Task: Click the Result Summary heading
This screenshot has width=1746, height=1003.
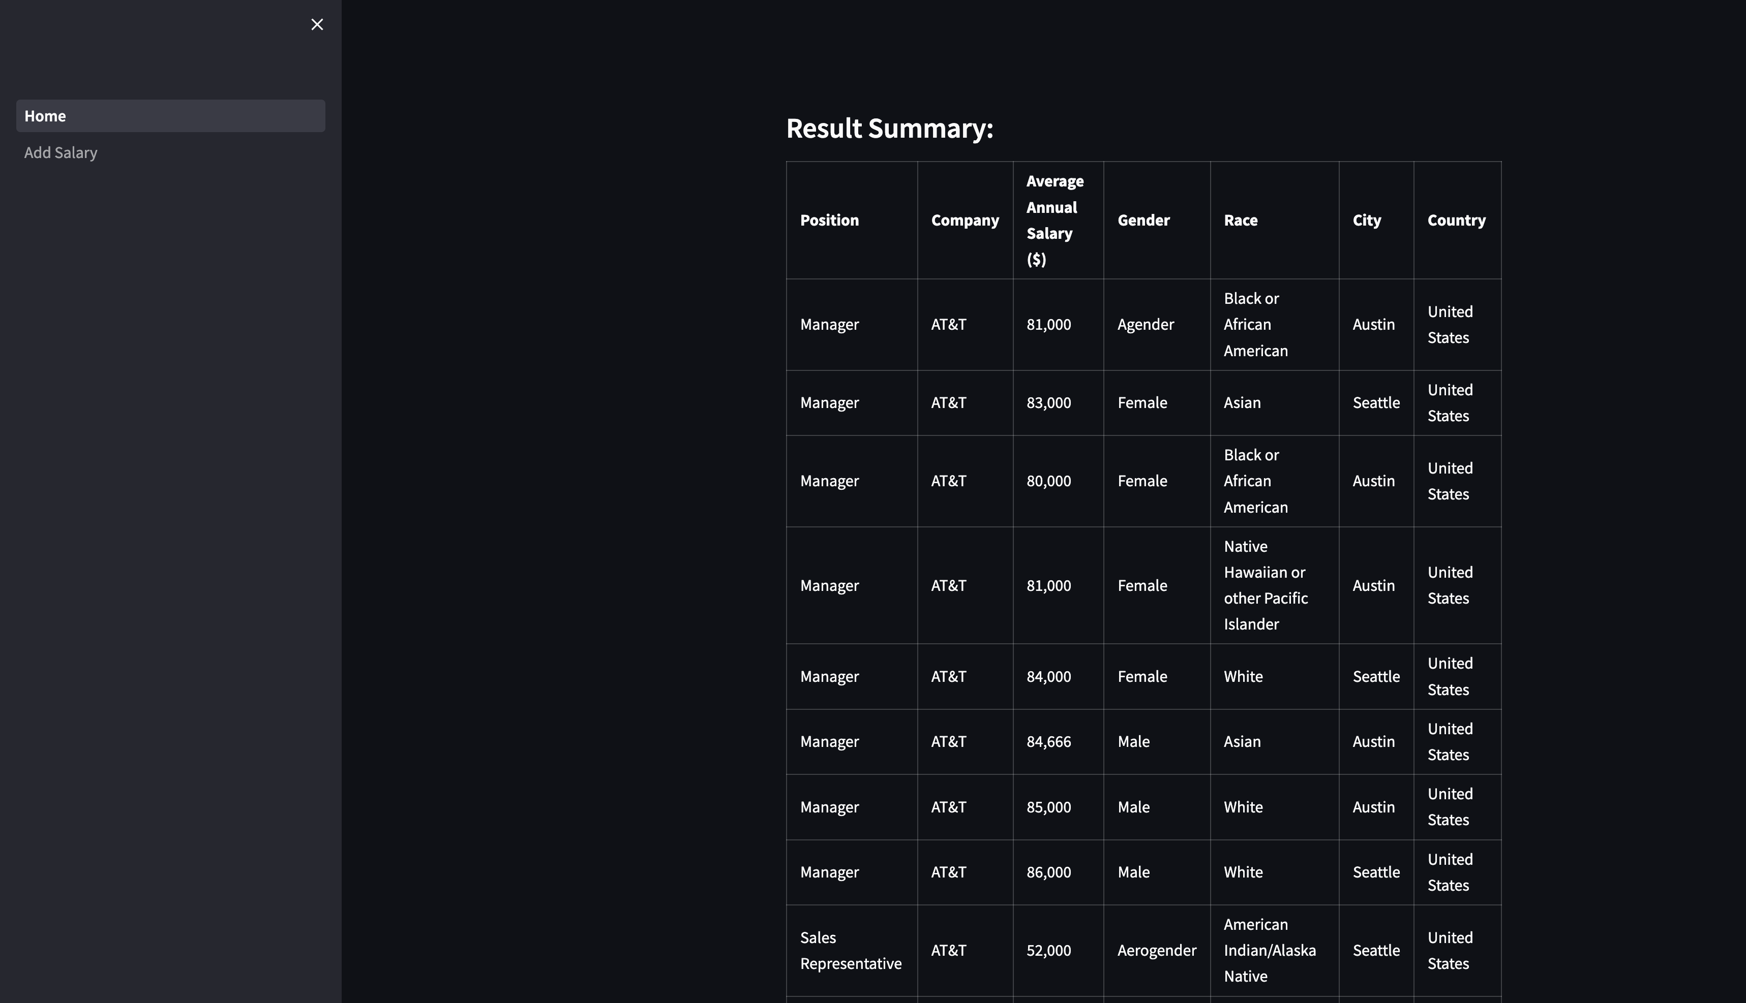Action: coord(889,129)
